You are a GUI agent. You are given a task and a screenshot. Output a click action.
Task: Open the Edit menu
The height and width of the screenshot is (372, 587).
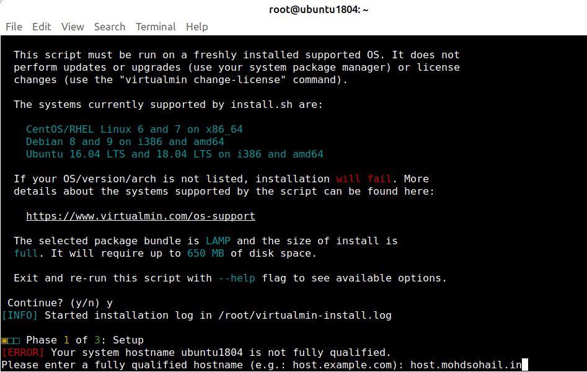click(42, 27)
